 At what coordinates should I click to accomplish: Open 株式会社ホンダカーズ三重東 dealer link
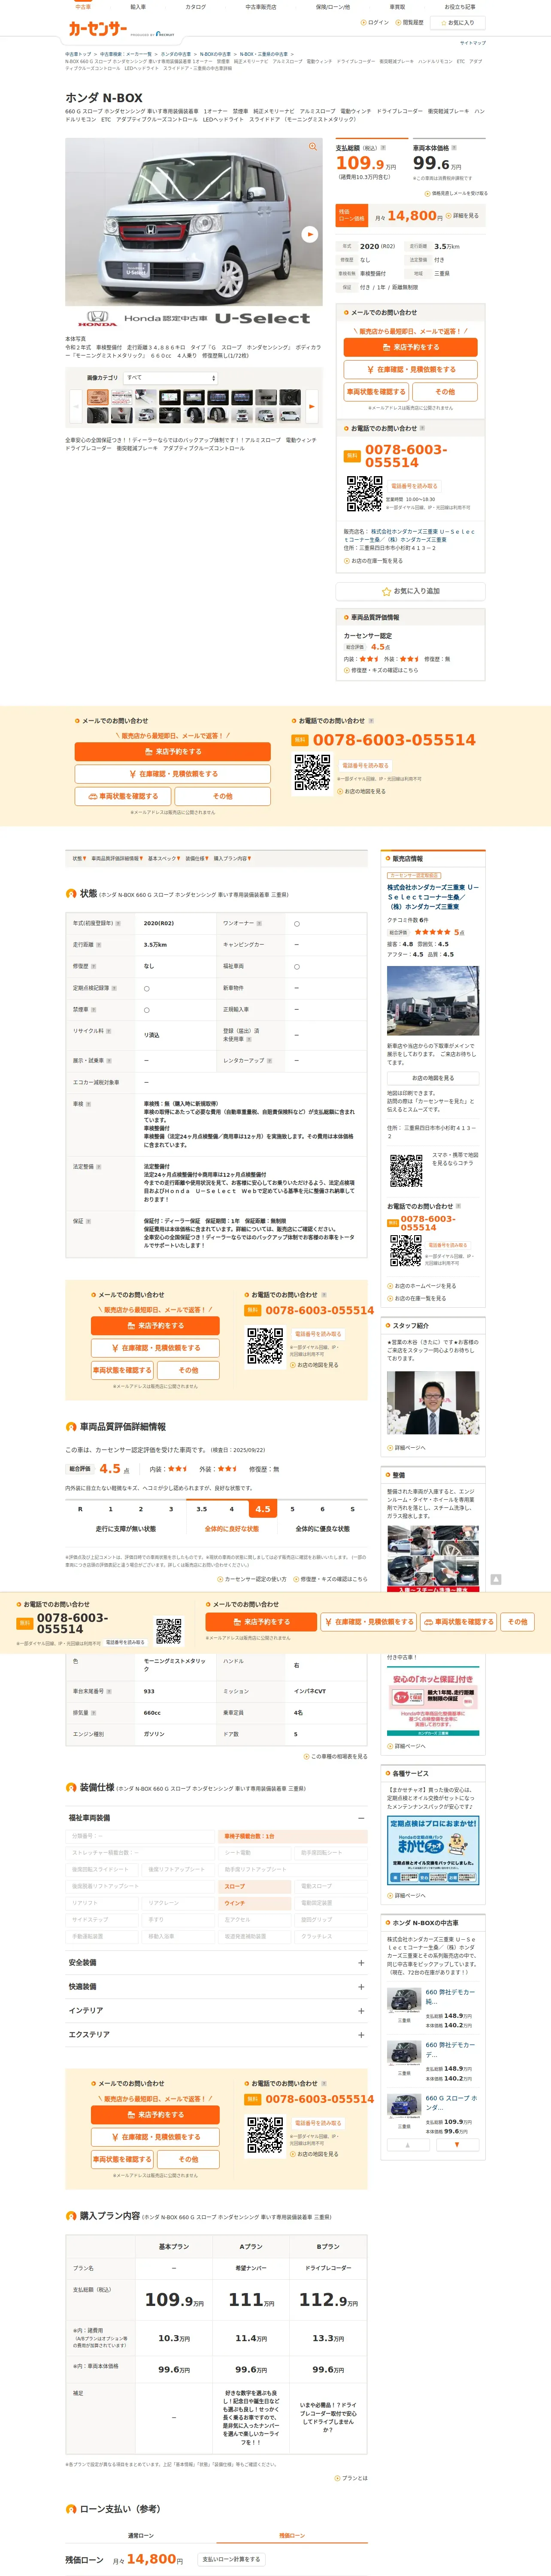point(433,897)
